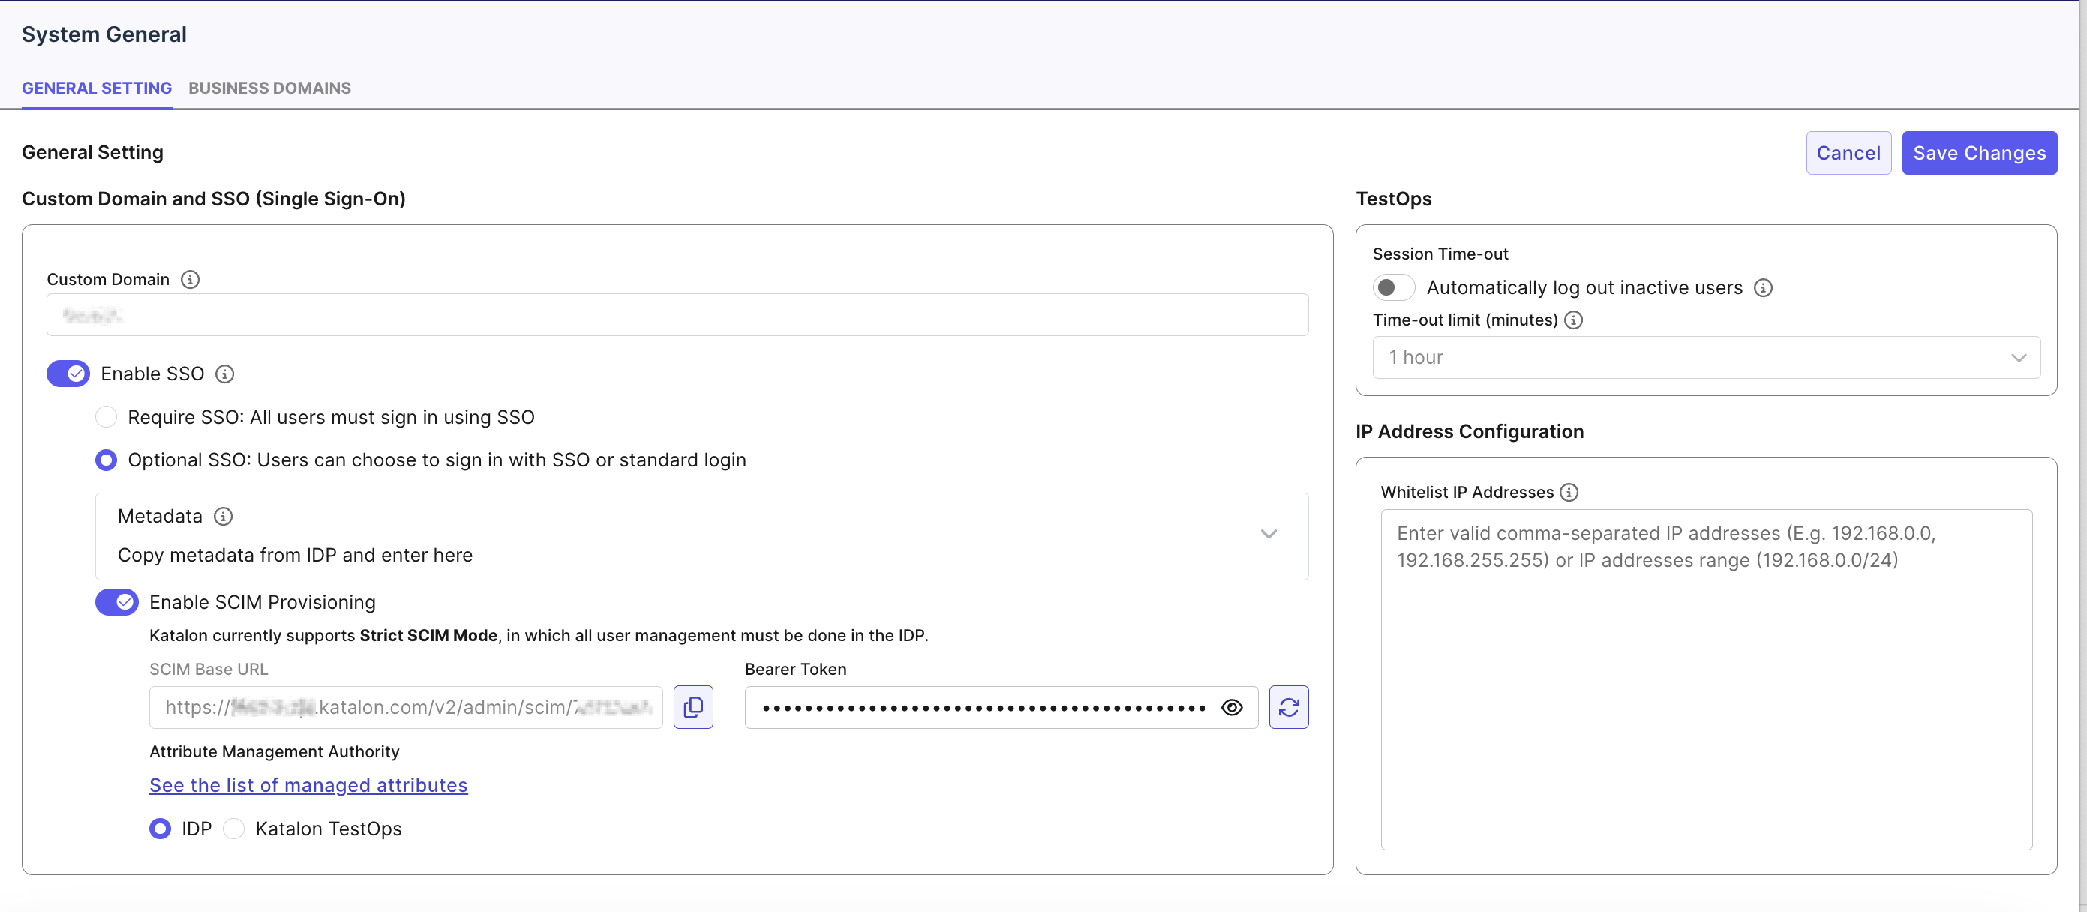Expand the Metadata section
The height and width of the screenshot is (912, 2087).
[x=1268, y=535]
